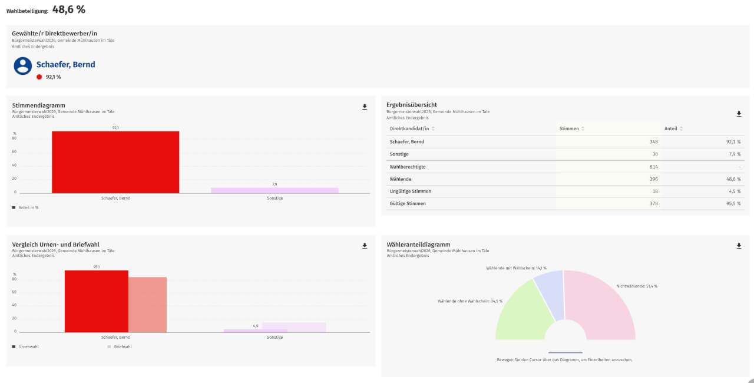Download the Stimmendiagramm chart

point(365,107)
